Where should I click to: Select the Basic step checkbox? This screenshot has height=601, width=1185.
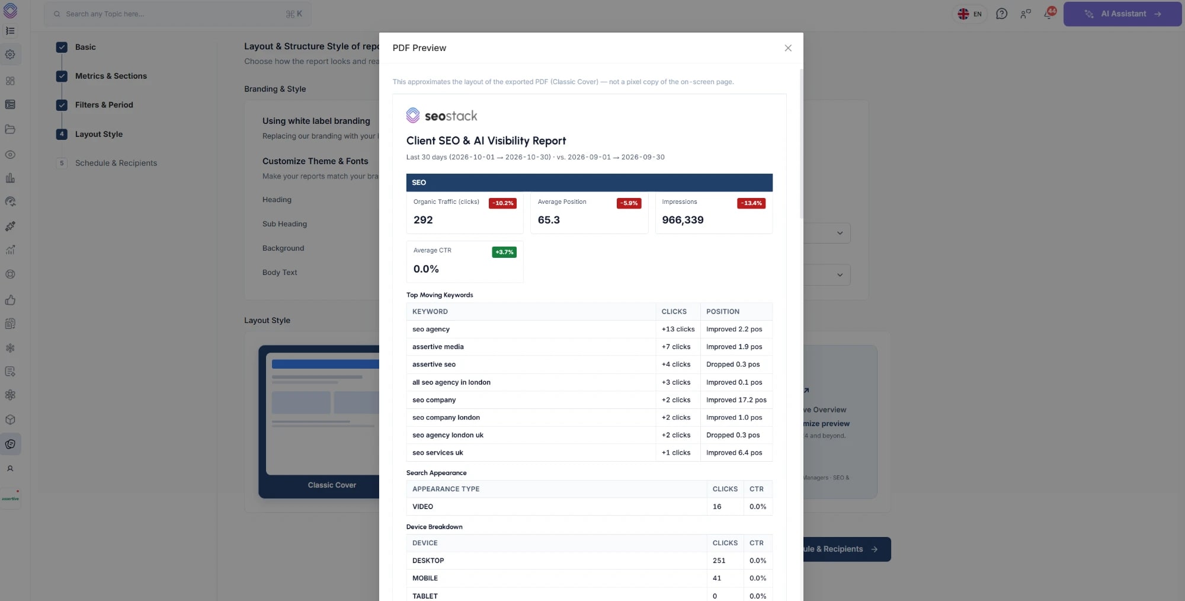[62, 47]
